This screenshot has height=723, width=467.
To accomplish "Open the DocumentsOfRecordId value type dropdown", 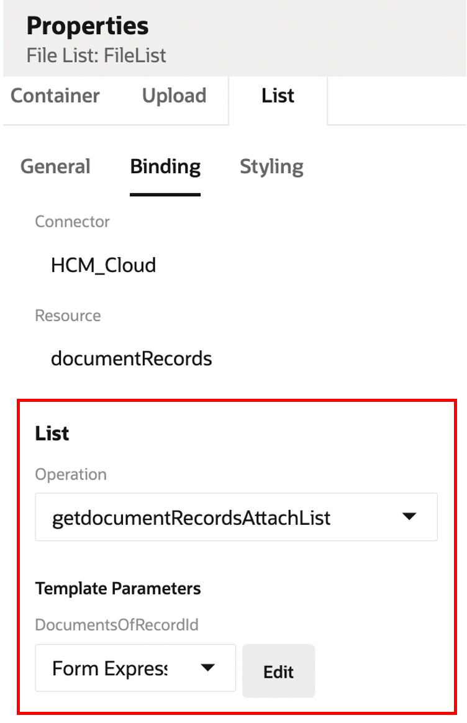I will [x=135, y=668].
